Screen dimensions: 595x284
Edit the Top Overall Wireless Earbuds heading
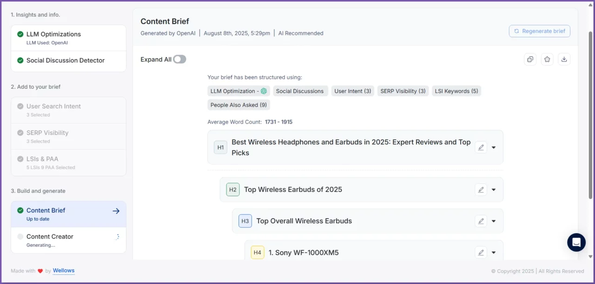click(x=481, y=221)
